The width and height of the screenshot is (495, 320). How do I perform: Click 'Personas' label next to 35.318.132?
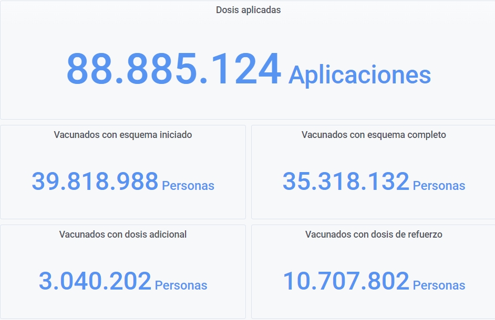pyautogui.click(x=439, y=186)
